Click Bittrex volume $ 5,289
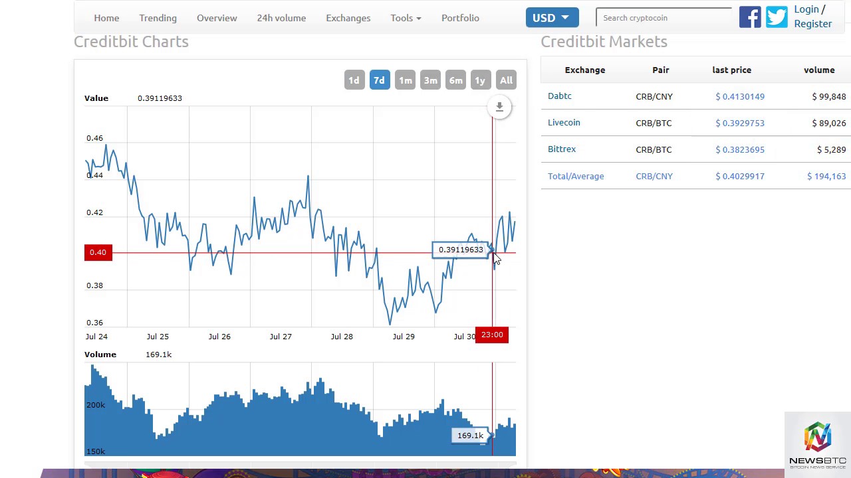The width and height of the screenshot is (851, 478). (832, 149)
